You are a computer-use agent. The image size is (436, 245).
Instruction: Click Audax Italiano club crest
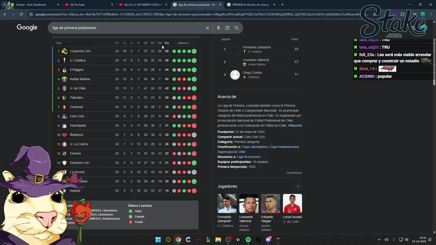pos(64,79)
